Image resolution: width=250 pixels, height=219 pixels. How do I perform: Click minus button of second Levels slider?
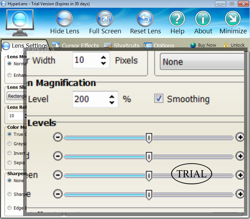(58, 156)
